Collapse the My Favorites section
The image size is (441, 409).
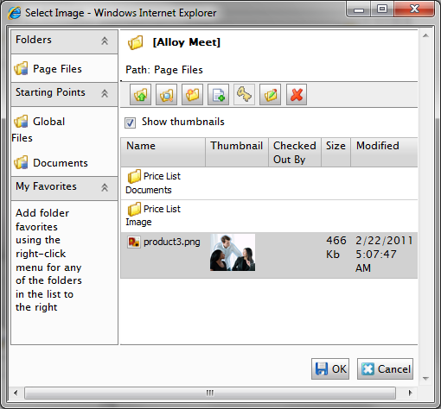pos(105,187)
